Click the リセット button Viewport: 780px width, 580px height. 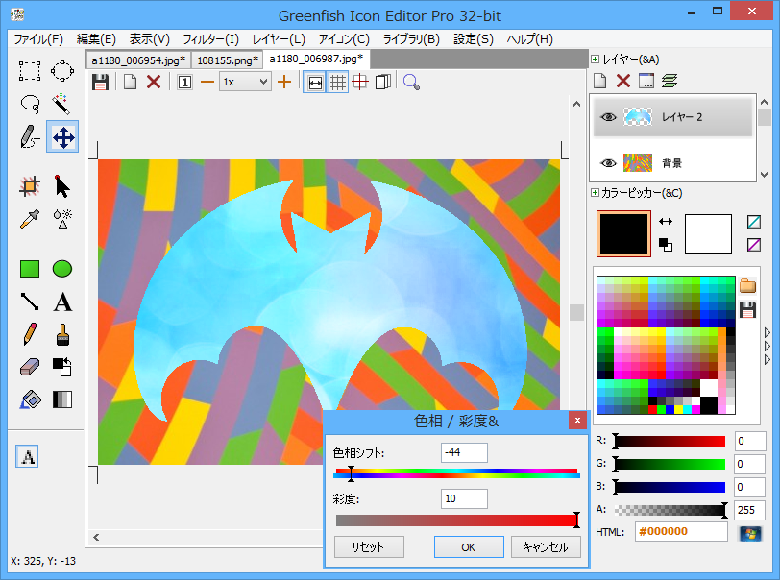(x=369, y=546)
